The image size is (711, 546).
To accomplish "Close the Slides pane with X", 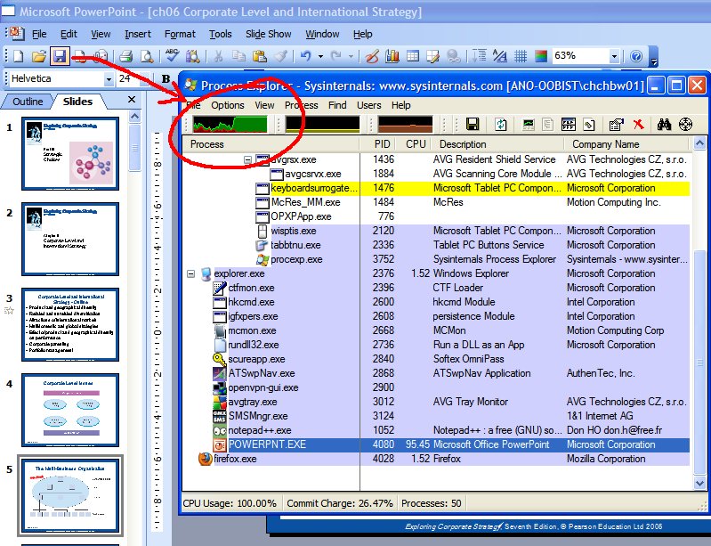I will [x=132, y=100].
